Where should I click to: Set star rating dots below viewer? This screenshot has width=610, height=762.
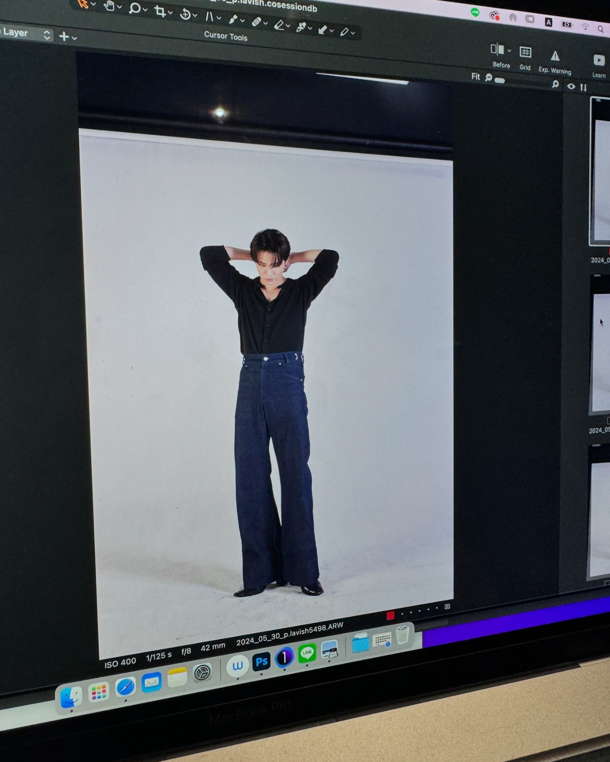click(x=419, y=611)
